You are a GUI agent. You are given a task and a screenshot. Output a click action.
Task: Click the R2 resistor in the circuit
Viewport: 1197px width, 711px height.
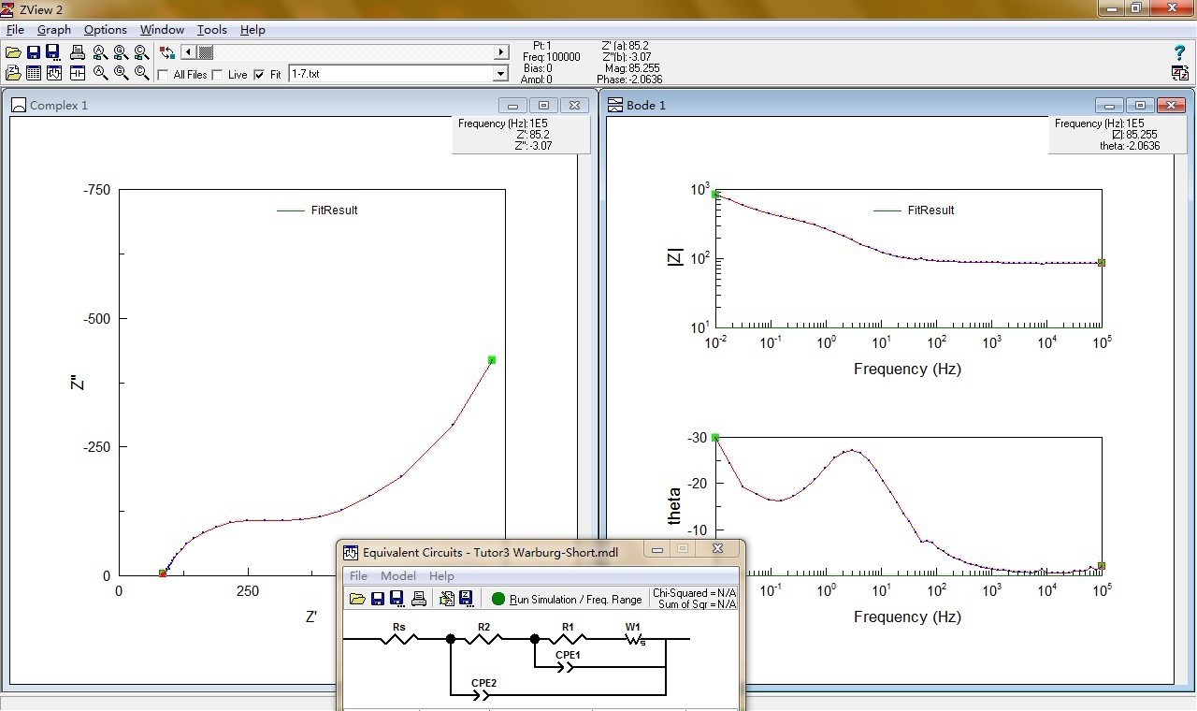point(483,638)
